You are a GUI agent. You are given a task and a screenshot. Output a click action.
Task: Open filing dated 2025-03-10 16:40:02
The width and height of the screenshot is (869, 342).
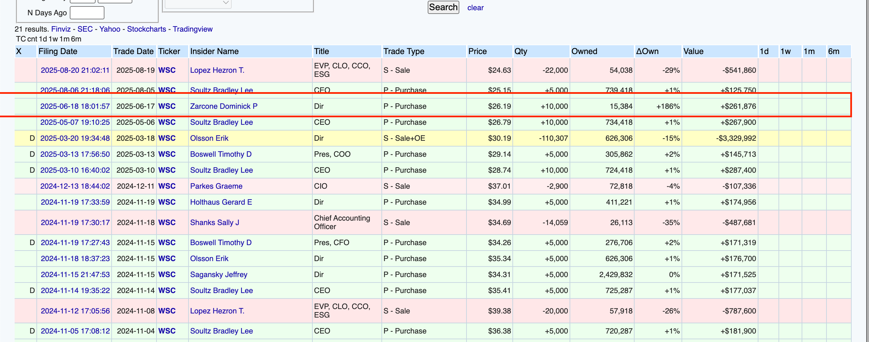coord(75,170)
